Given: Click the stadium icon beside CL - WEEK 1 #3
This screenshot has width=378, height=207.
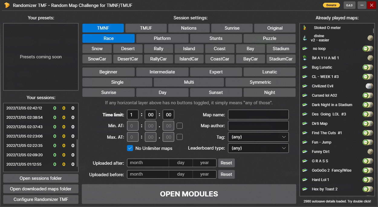Looking at the screenshot, I should 305,77.
